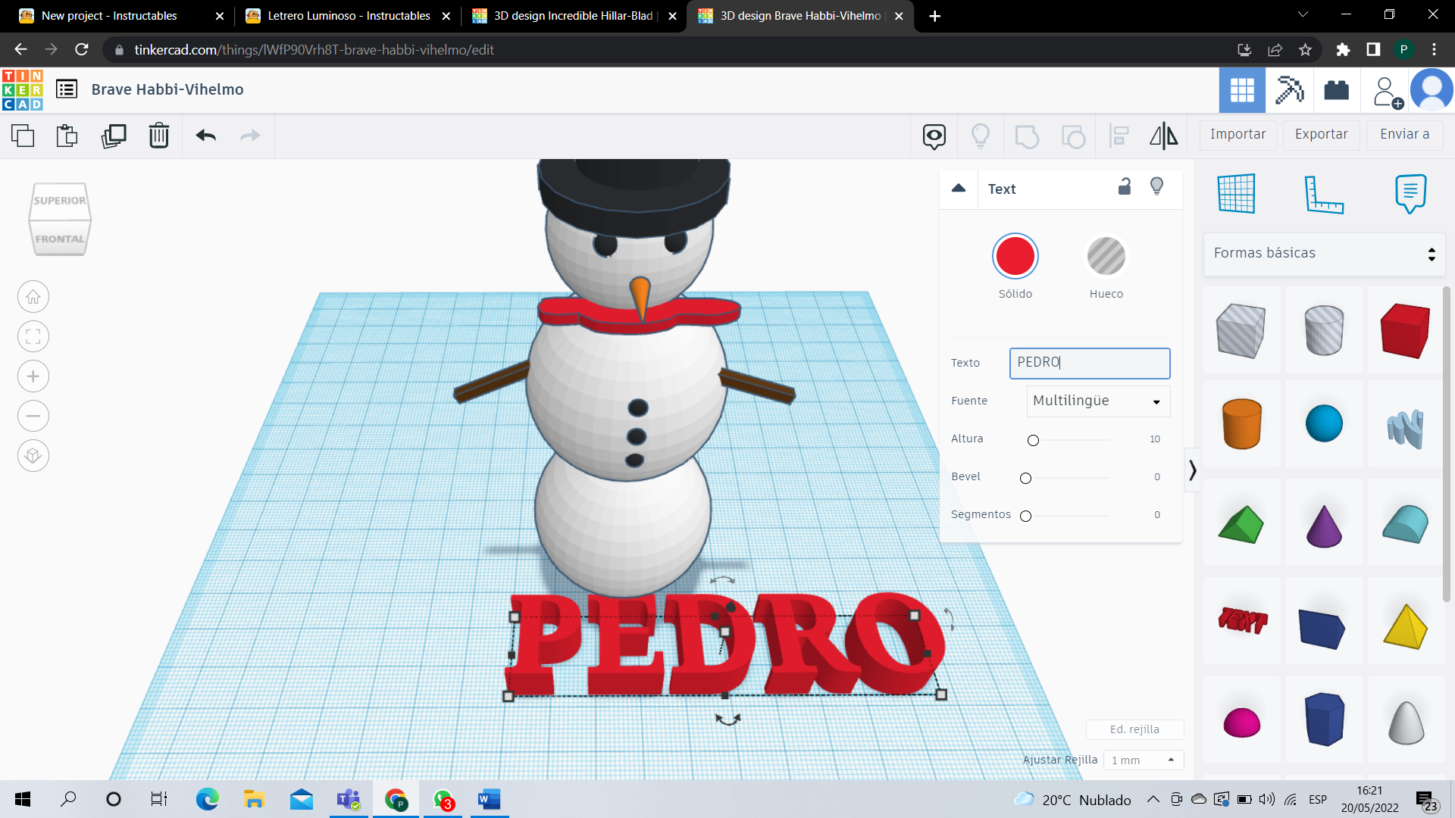
Task: Click the Sólido red color swatch
Action: (x=1015, y=256)
